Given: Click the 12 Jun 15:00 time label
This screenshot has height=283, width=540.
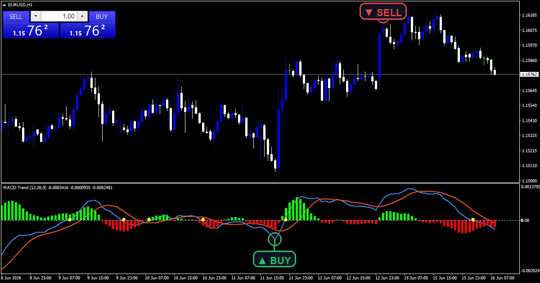Looking at the screenshot, I should pyautogui.click(x=358, y=278).
